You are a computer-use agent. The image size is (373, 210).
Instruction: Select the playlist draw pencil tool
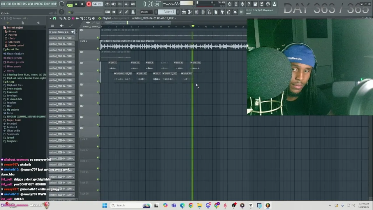(x=61, y=18)
